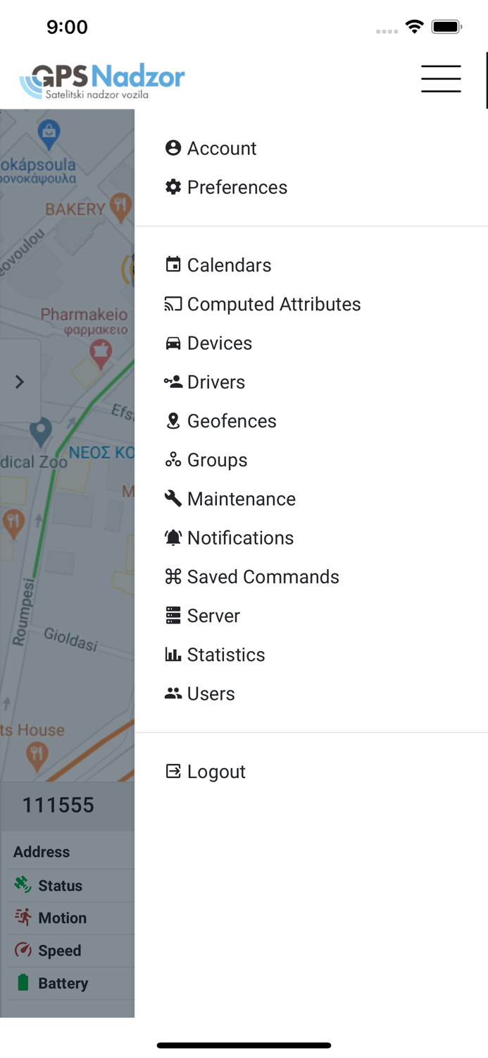This screenshot has width=488, height=1058.
Task: Click the Account person icon
Action: tap(173, 148)
